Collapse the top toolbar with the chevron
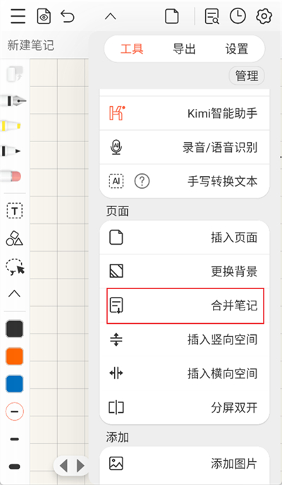 tap(110, 16)
